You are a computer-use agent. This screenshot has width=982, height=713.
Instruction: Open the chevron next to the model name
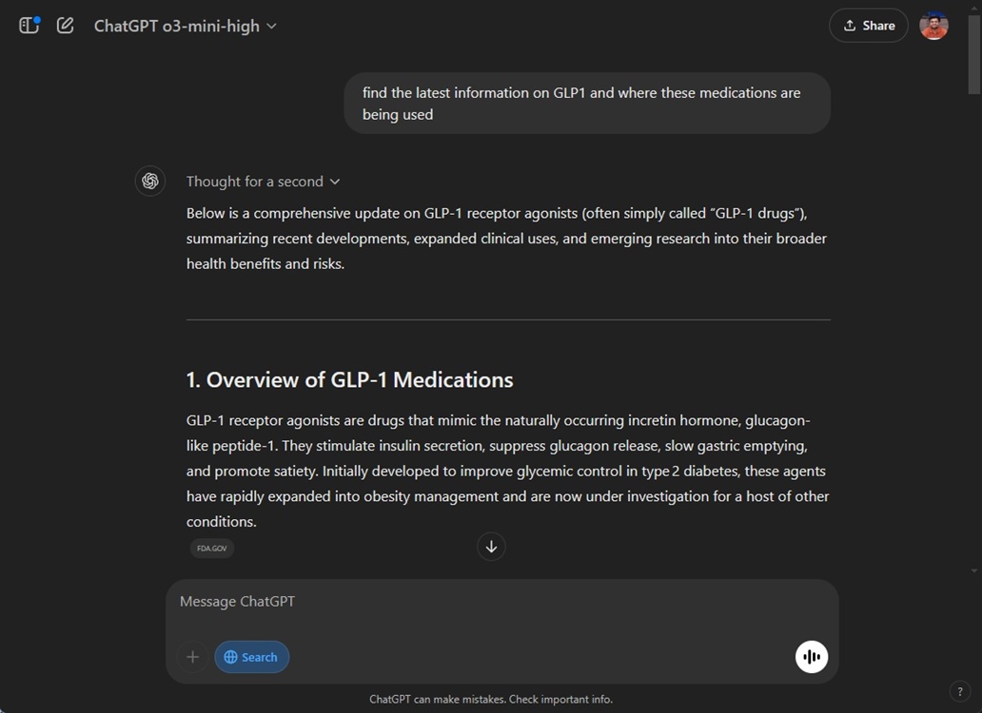click(x=271, y=26)
